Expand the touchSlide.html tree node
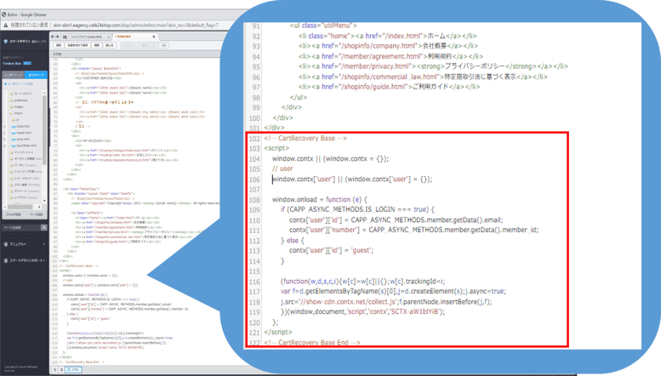 (x=4, y=145)
